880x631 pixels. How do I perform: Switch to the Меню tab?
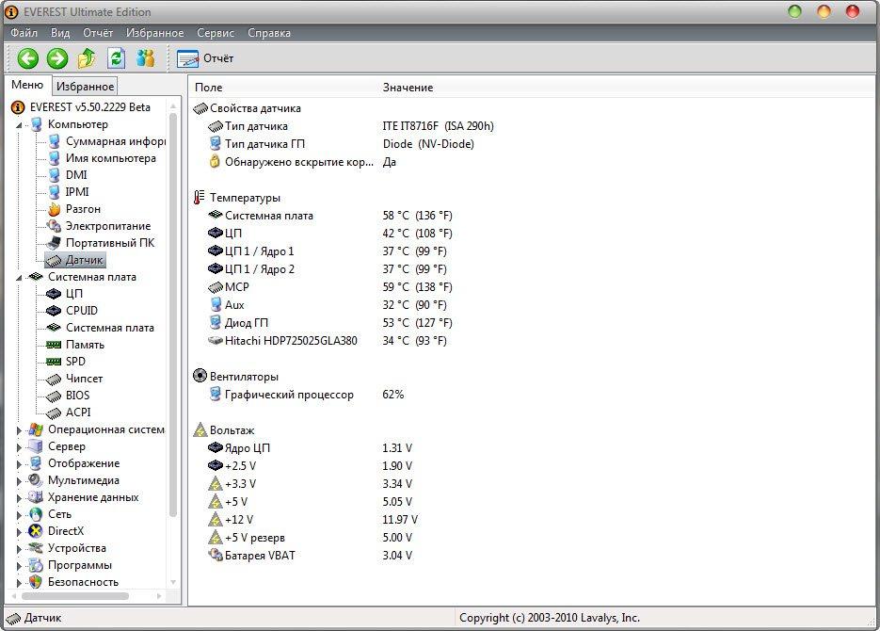click(x=27, y=85)
